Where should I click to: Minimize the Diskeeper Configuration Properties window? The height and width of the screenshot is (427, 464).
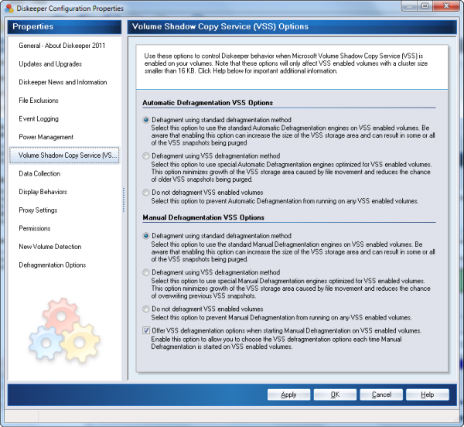click(410, 6)
